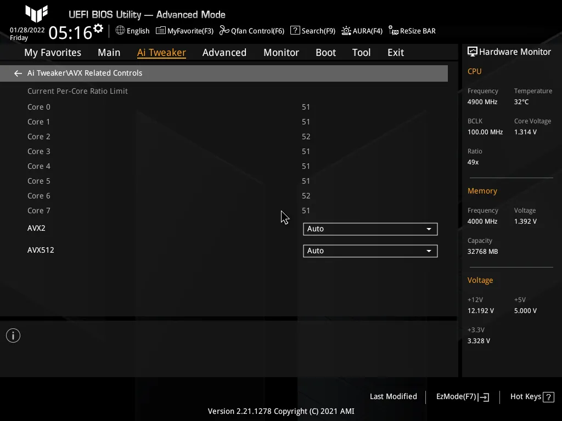Image resolution: width=562 pixels, height=421 pixels.
Task: Click the AVX2 label
Action: [36, 228]
